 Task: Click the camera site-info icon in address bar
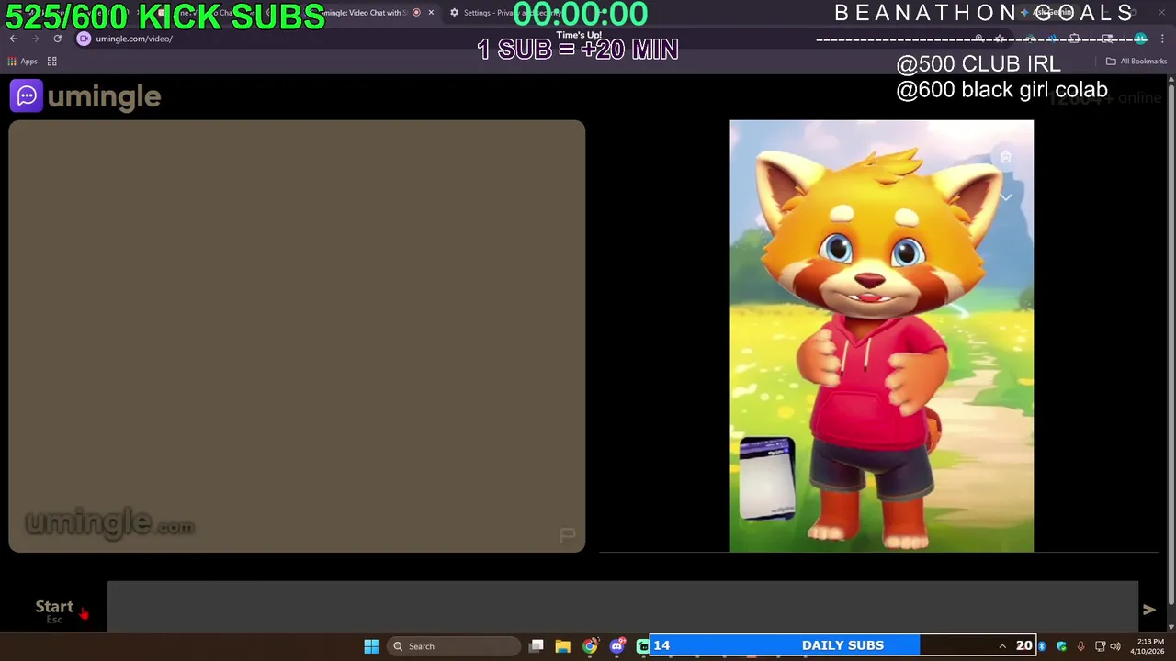tap(84, 39)
